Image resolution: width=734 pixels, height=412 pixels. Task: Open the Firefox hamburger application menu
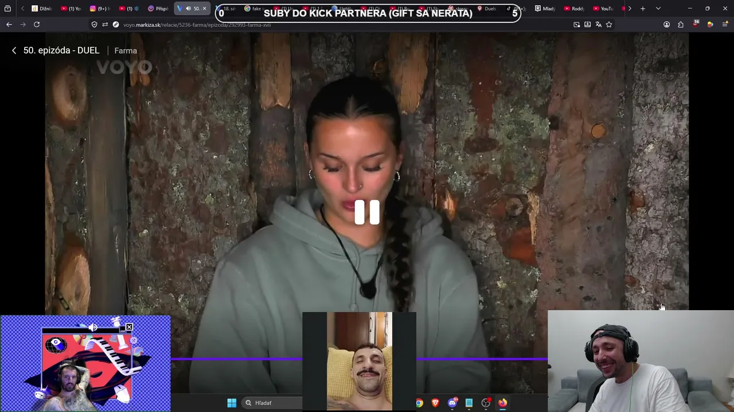725,25
